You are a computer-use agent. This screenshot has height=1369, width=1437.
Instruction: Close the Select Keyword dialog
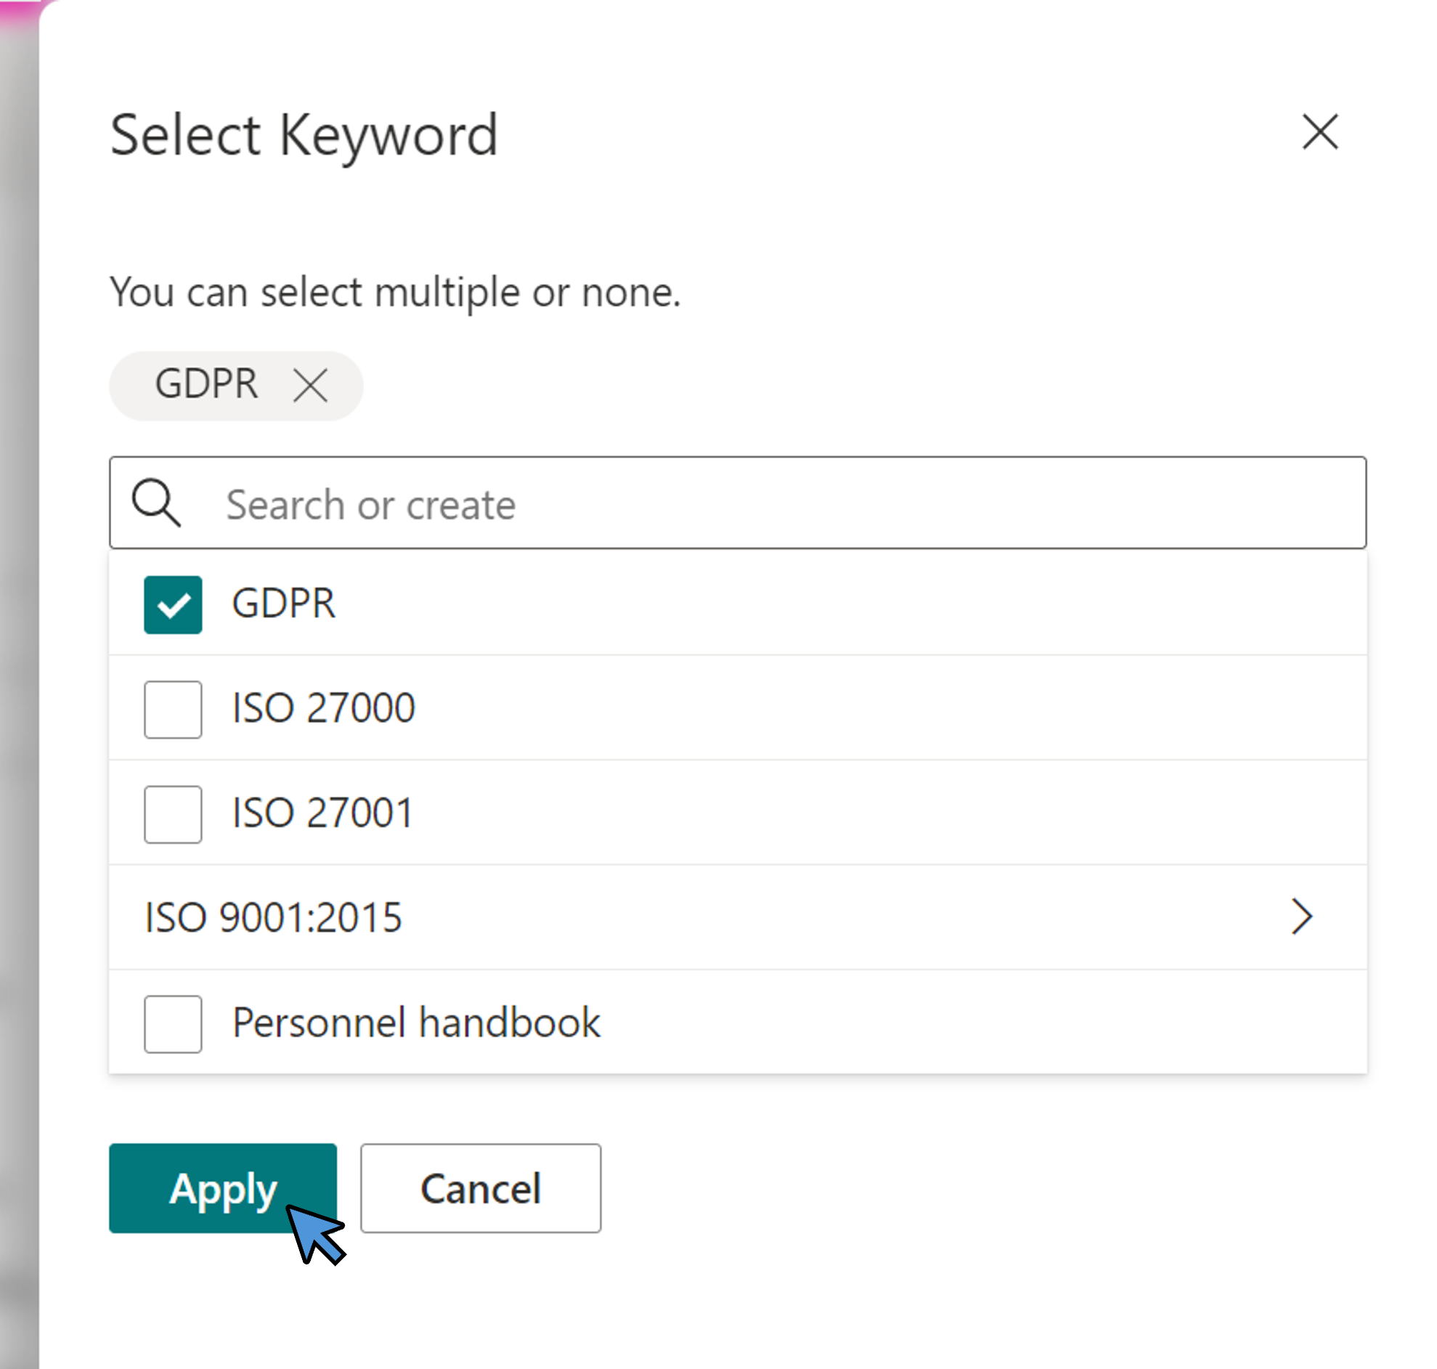point(1319,132)
